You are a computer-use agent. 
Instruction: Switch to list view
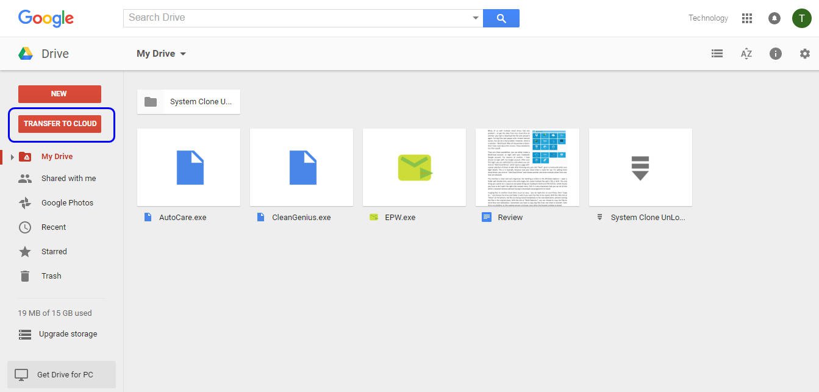click(x=717, y=54)
